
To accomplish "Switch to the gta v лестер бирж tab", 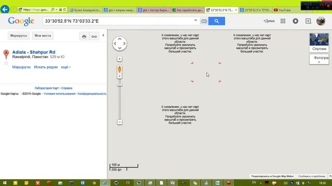I will coord(154,10).
